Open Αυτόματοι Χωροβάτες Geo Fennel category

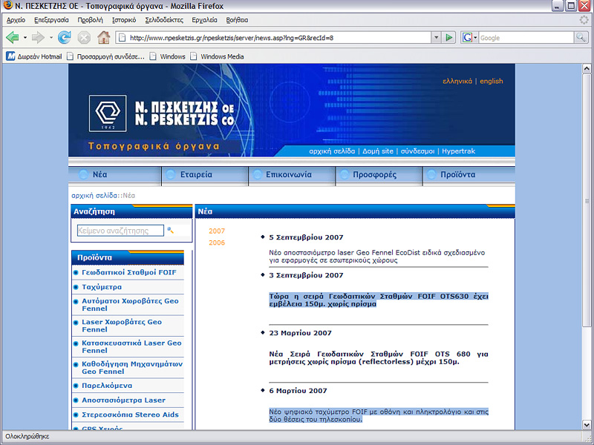(x=131, y=305)
